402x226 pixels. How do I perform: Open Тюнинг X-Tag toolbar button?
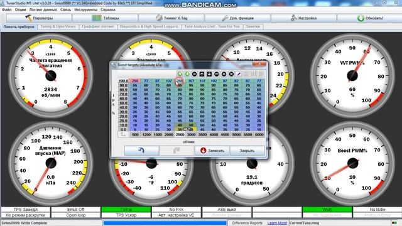tap(171, 18)
